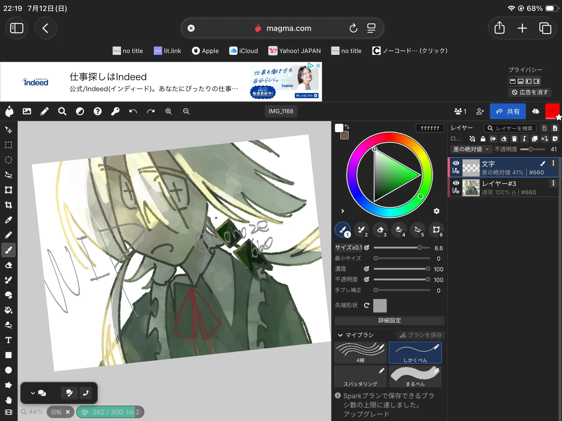Viewport: 562px width, 421px height.
Task: Swap foreground and background colors
Action: (347, 127)
